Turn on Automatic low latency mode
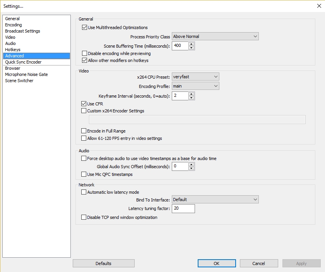 84,192
